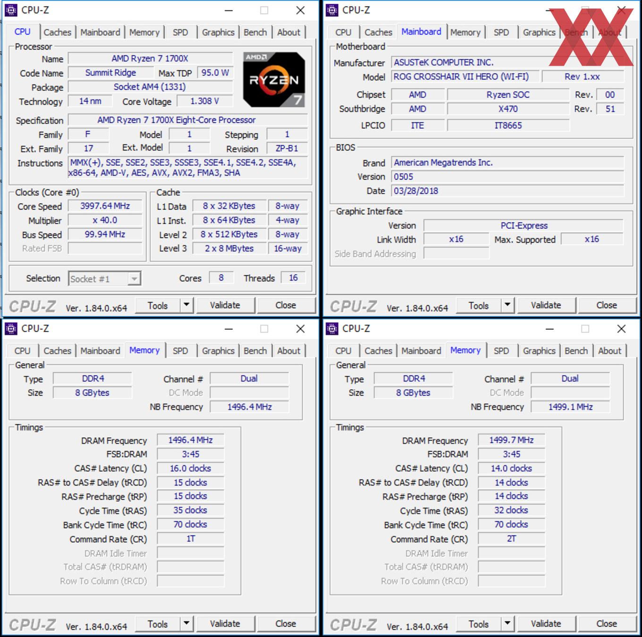
Task: Click CPU-Z app icon in Mainboard window title bar
Action: [332, 10]
